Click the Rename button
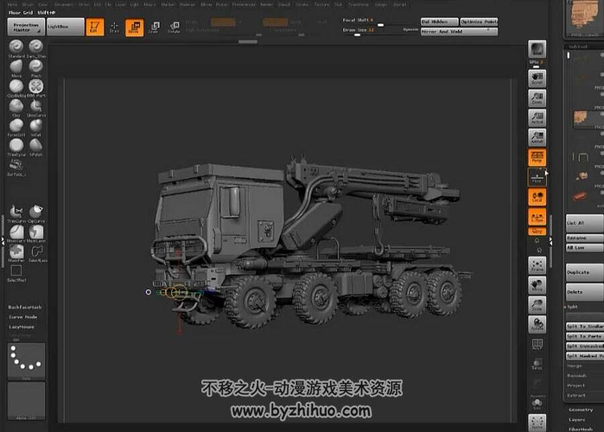604x432 pixels. 585,238
